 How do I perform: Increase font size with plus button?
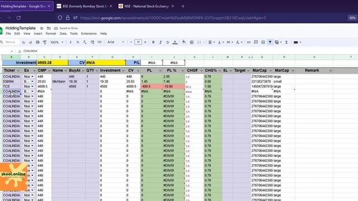[x=145, y=42]
